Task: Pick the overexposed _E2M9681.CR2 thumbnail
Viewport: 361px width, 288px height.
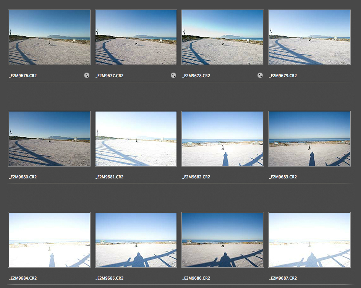Action: pyautogui.click(x=136, y=139)
